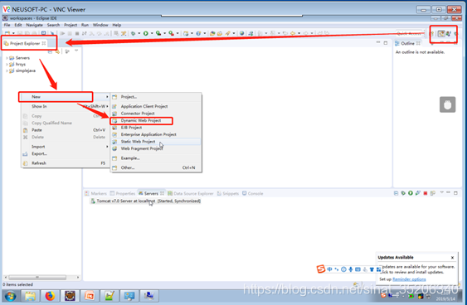
Task: Open Project Explorer view menu triangle
Action: point(76,51)
